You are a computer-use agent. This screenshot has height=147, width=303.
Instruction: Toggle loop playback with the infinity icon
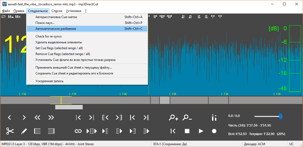click(78, 131)
